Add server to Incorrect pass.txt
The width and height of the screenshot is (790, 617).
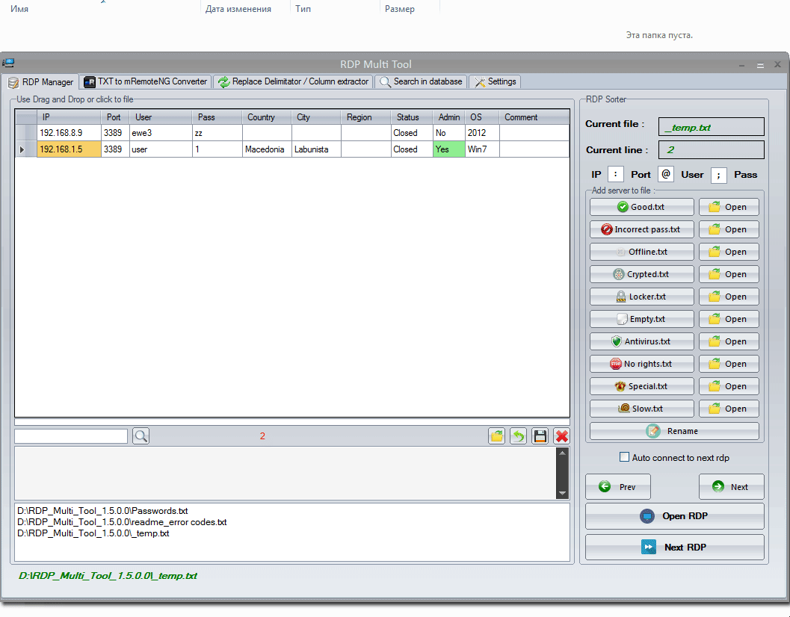pyautogui.click(x=641, y=229)
